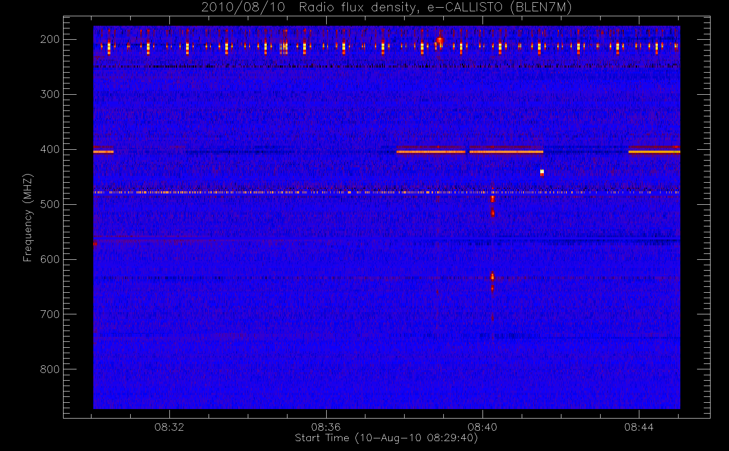Screen dimensions: 729x451
Task: Select the 200 frequency tick label
Action: click(x=50, y=39)
